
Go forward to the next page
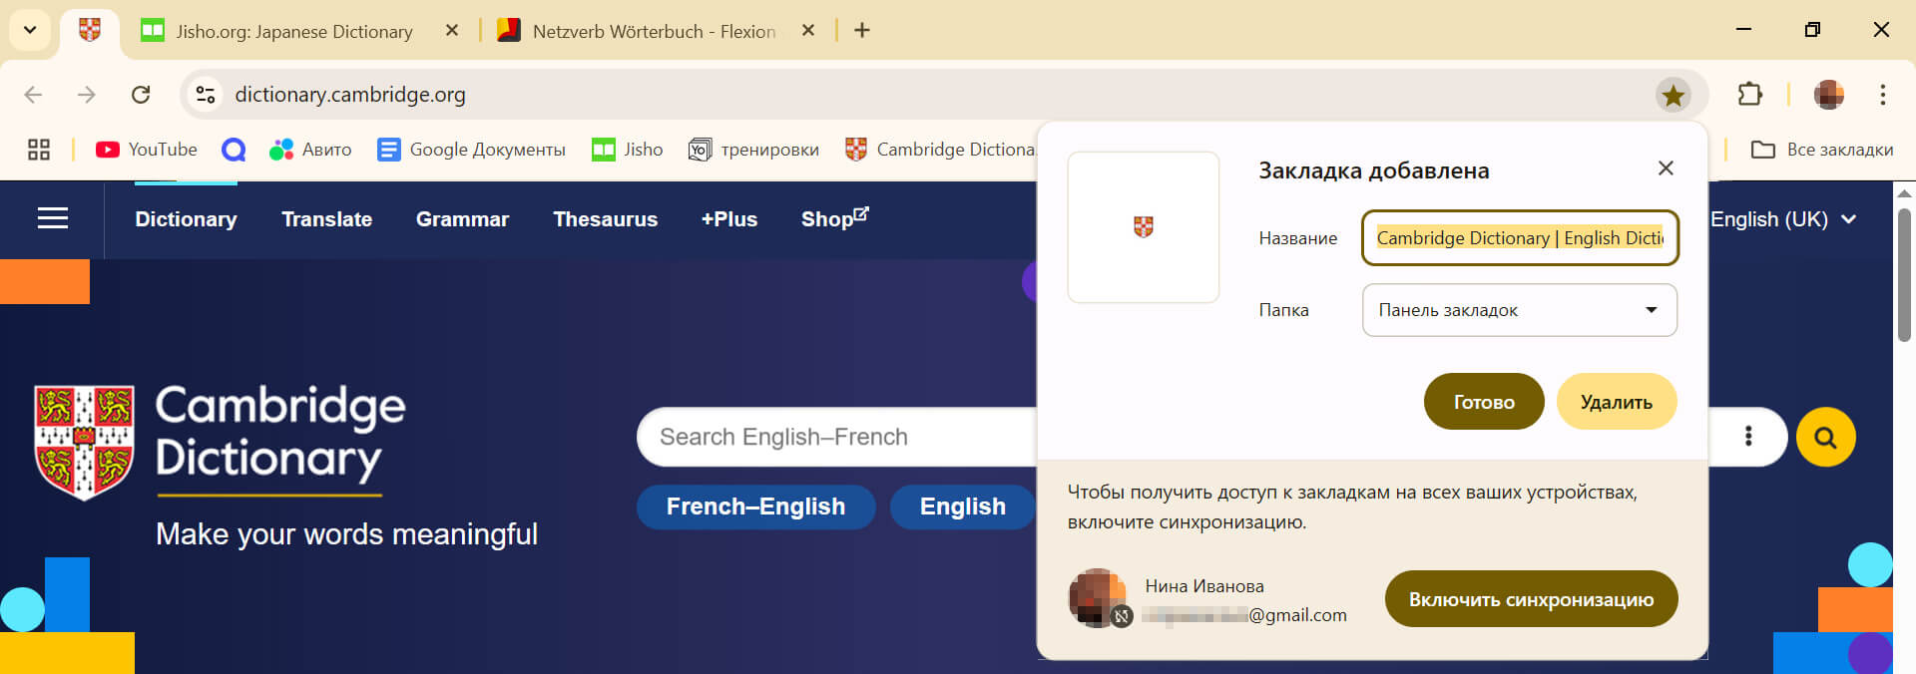coord(87,95)
